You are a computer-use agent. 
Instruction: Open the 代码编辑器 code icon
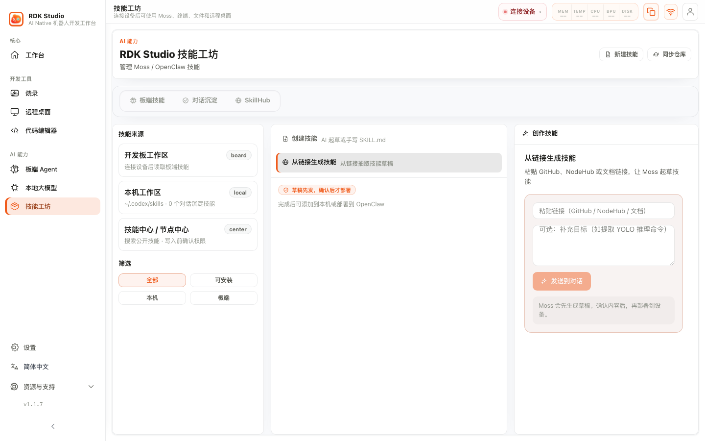[x=15, y=130]
